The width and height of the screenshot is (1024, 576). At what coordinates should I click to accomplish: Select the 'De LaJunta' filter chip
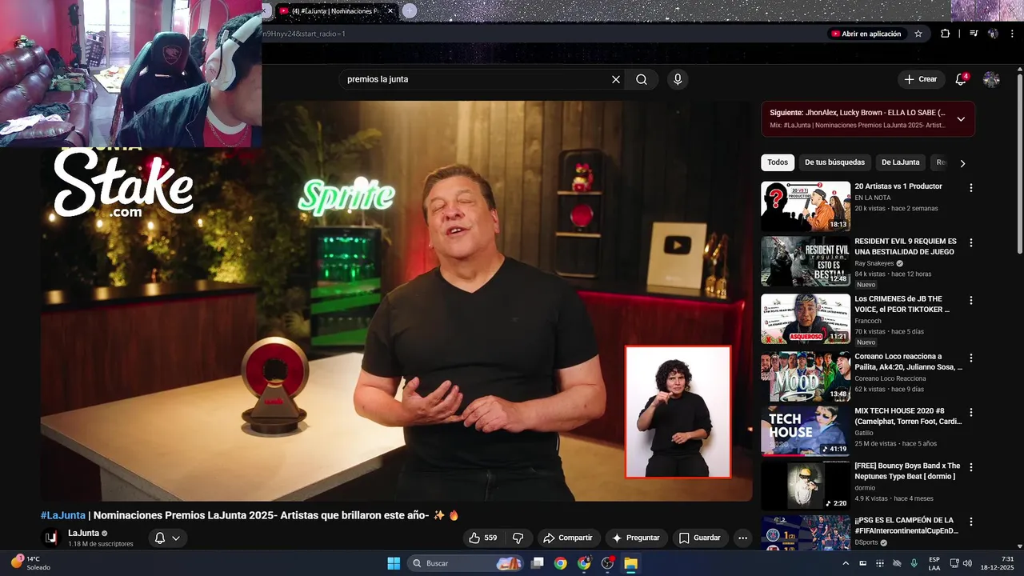[x=901, y=162]
